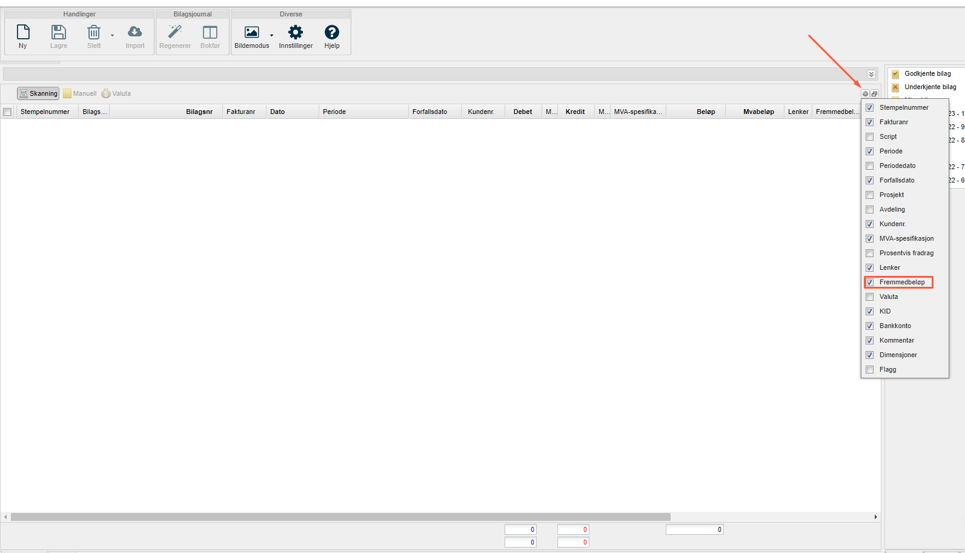
Task: Click the Bokfør journal icon
Action: pyautogui.click(x=210, y=32)
